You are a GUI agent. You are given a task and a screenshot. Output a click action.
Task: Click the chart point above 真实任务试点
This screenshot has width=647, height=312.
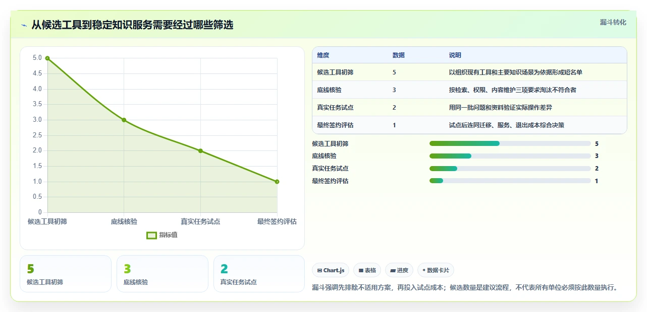pos(200,151)
